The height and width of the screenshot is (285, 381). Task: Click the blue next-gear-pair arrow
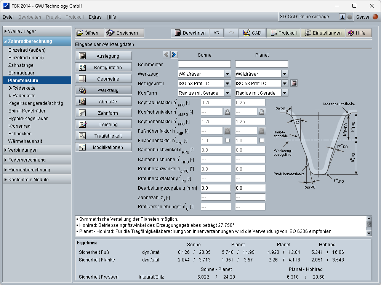[x=174, y=55]
